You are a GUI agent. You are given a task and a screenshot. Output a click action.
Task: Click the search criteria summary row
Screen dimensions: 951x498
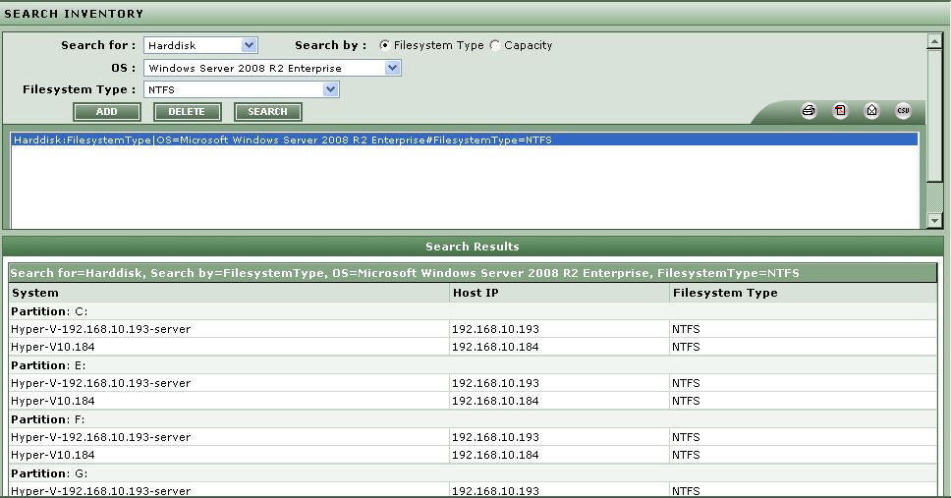point(473,273)
